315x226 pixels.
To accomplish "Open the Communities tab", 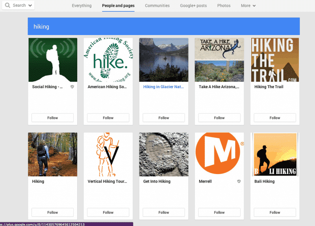I will click(x=157, y=6).
